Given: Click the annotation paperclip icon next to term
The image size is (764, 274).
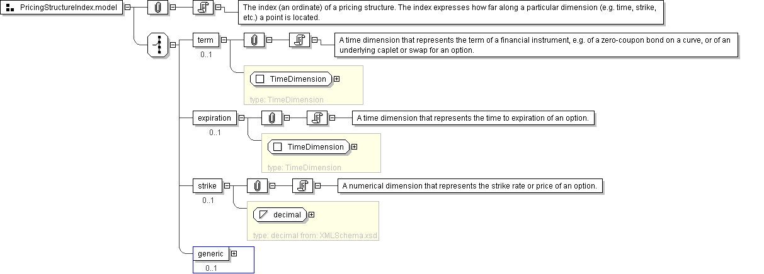Looking at the screenshot, I should [254, 41].
